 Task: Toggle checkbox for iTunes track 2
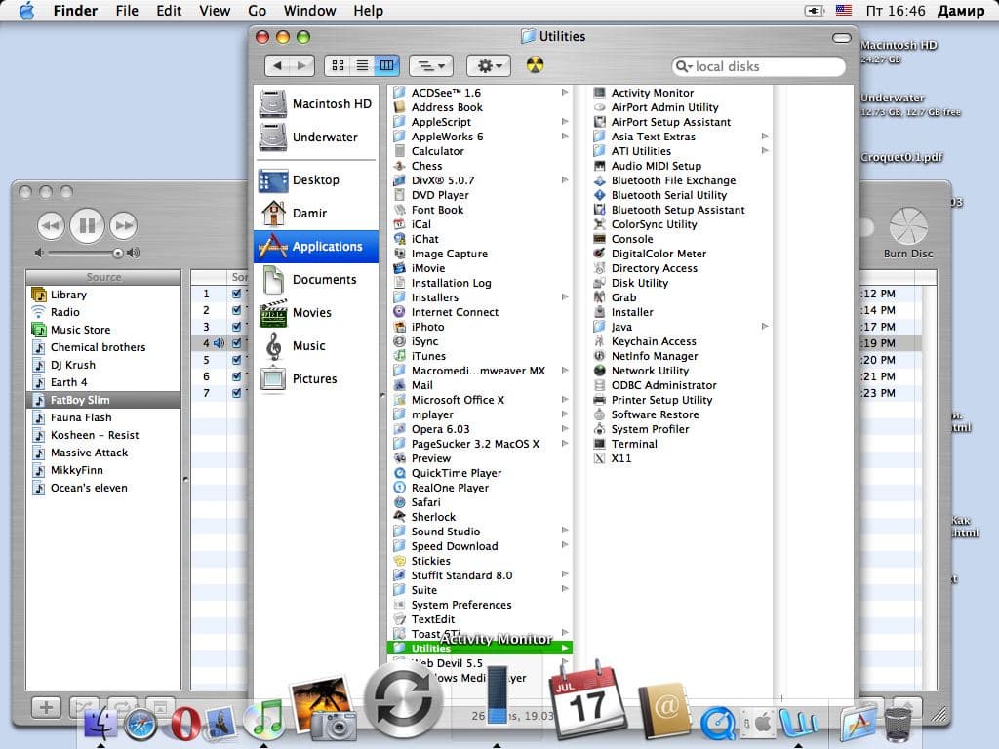[237, 310]
